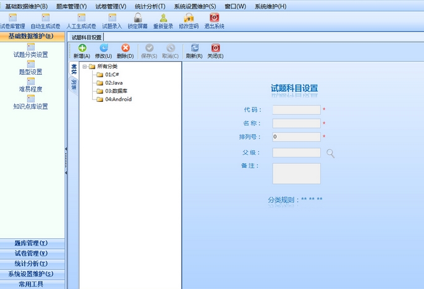This screenshot has height=289, width=424.
Task: Expand the 统计分析(T) sidebar section
Action: (x=31, y=264)
